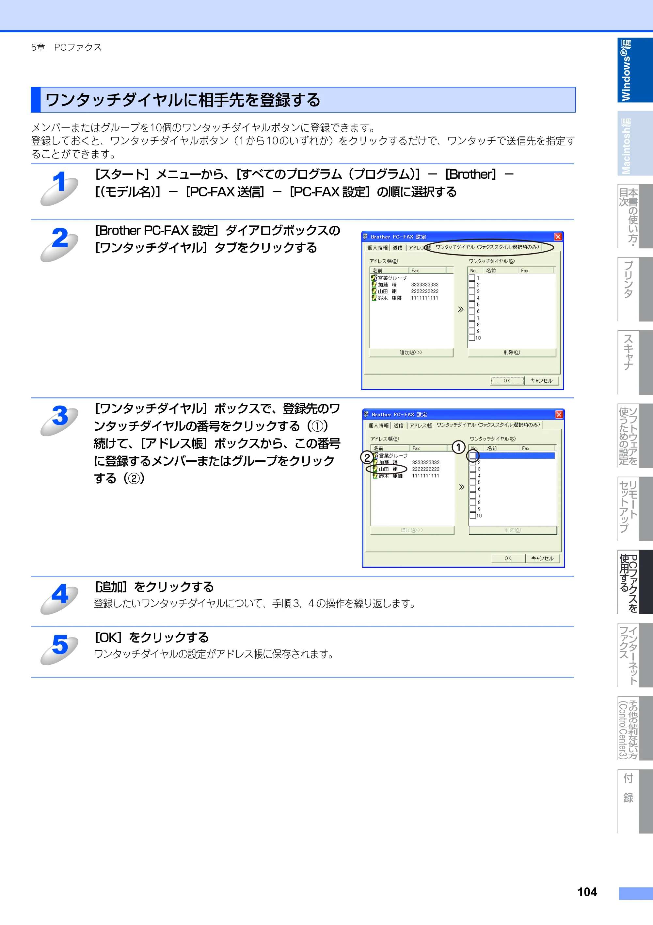This screenshot has width=653, height=925.
Task: Select fax number 1111111111 in step 3 dialog
Action: click(x=425, y=476)
